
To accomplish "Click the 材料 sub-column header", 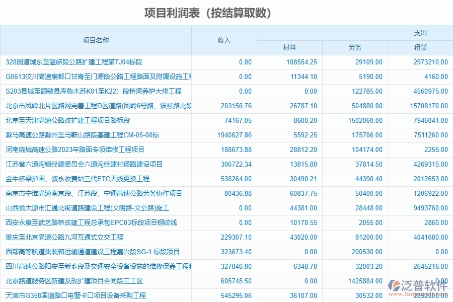I will click(289, 48).
